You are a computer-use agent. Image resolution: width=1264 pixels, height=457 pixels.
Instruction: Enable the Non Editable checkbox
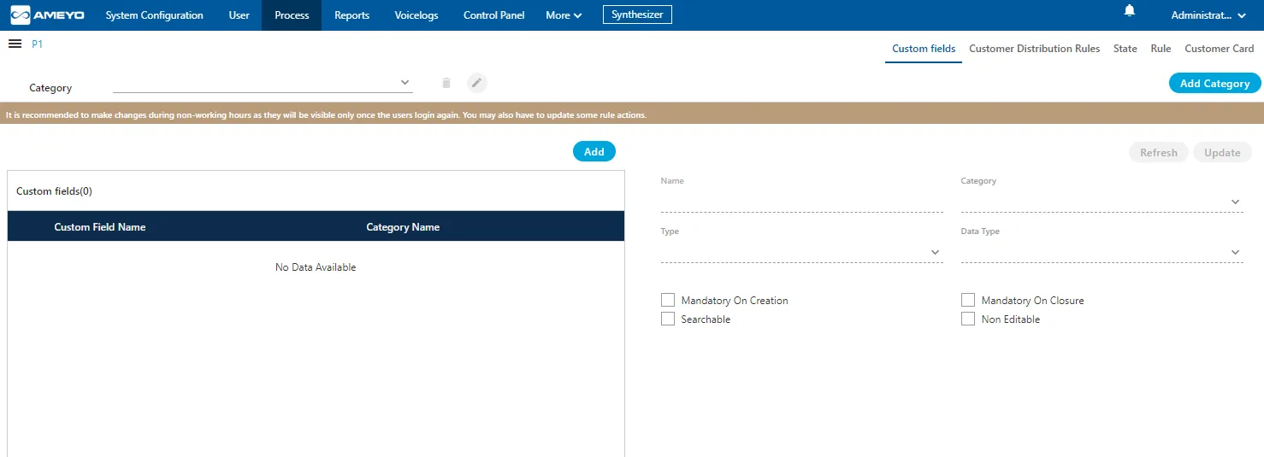coord(968,319)
